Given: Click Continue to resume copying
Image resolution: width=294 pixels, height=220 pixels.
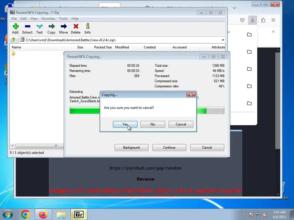Looking at the screenshot, I should click(169, 148).
